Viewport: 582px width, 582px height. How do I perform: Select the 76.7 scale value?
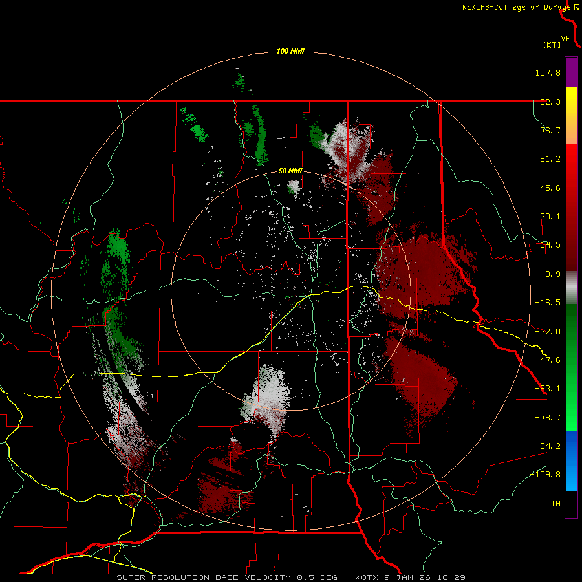tap(550, 130)
